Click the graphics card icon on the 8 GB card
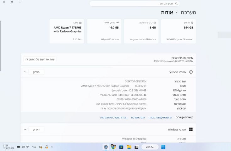Viewport: 231px width, 151px height. pos(155,23)
